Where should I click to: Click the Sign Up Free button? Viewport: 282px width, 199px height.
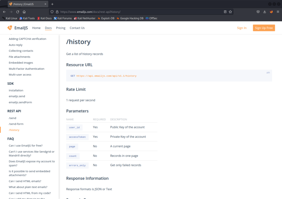[264, 28]
